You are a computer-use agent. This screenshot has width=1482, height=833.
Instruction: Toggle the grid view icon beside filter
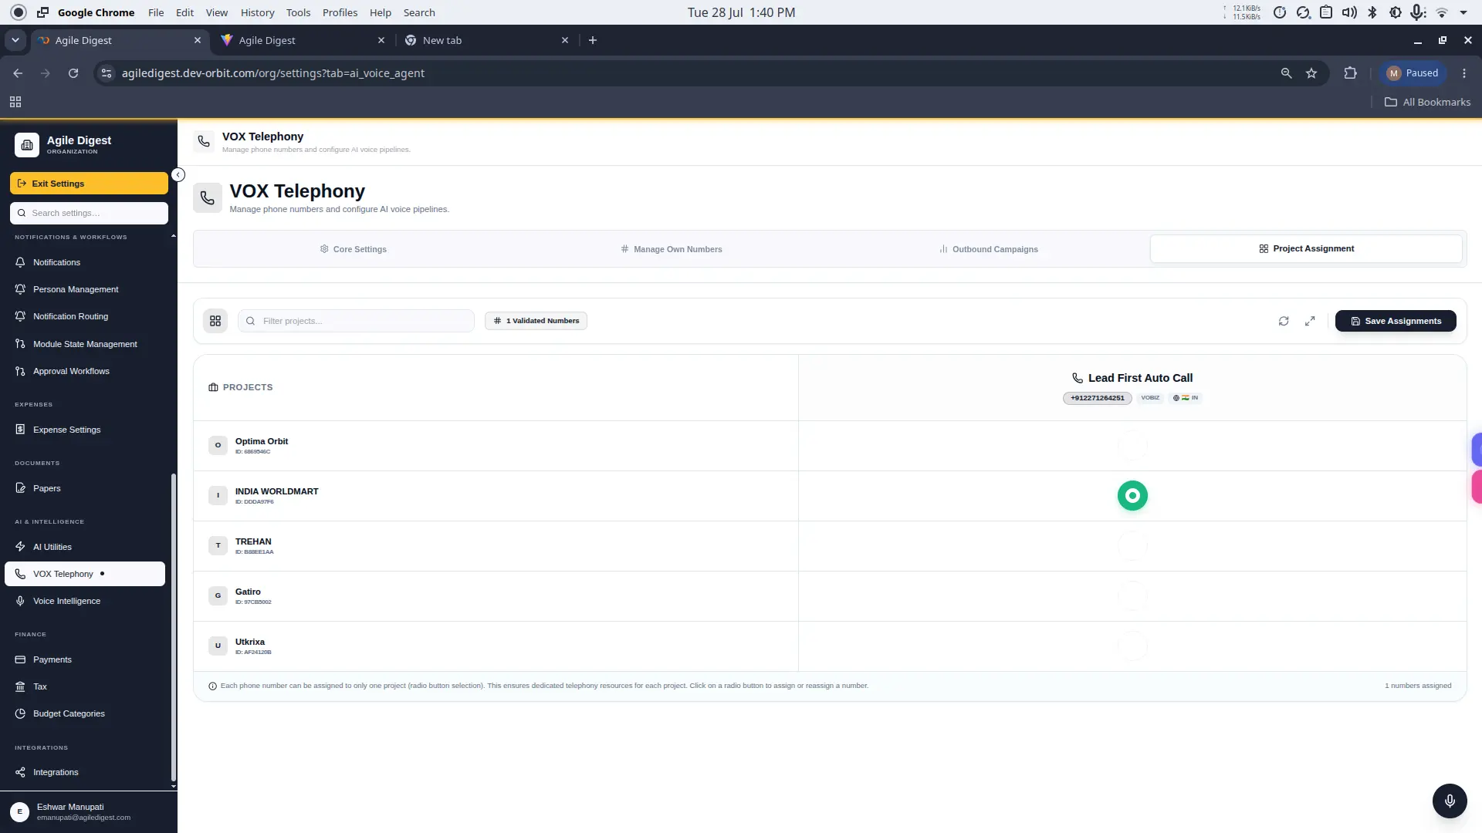(x=215, y=321)
